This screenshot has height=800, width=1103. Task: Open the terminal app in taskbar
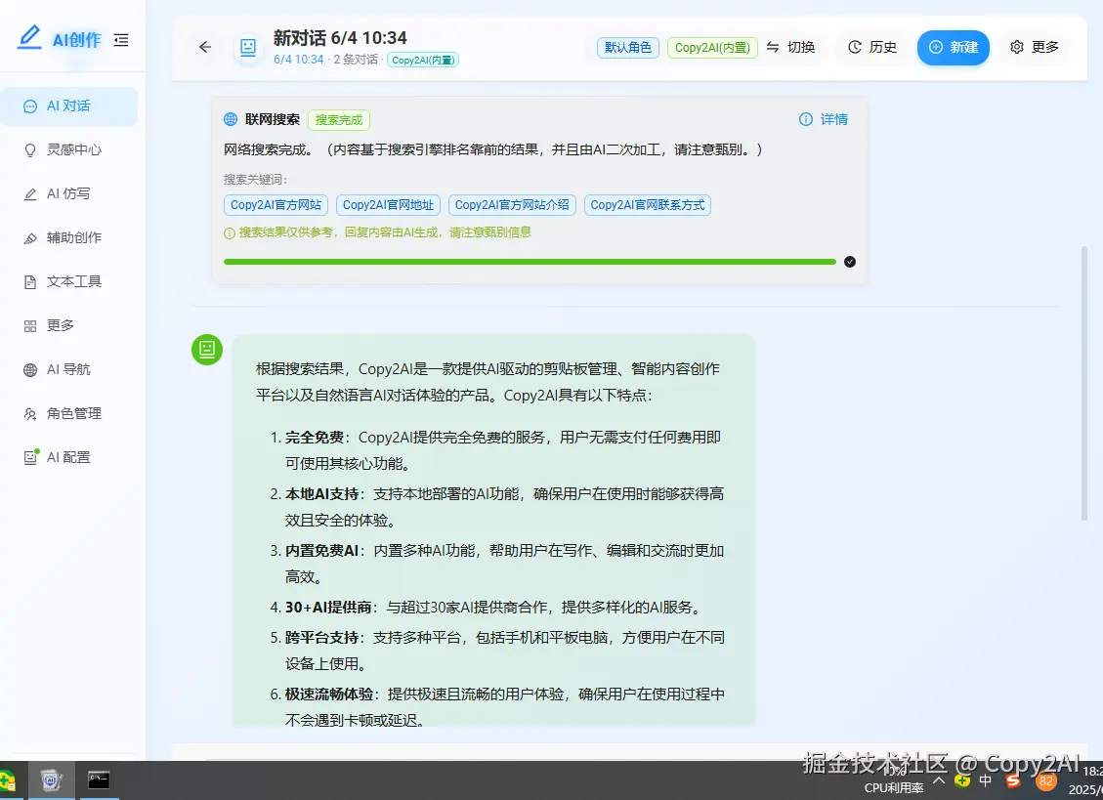tap(99, 780)
